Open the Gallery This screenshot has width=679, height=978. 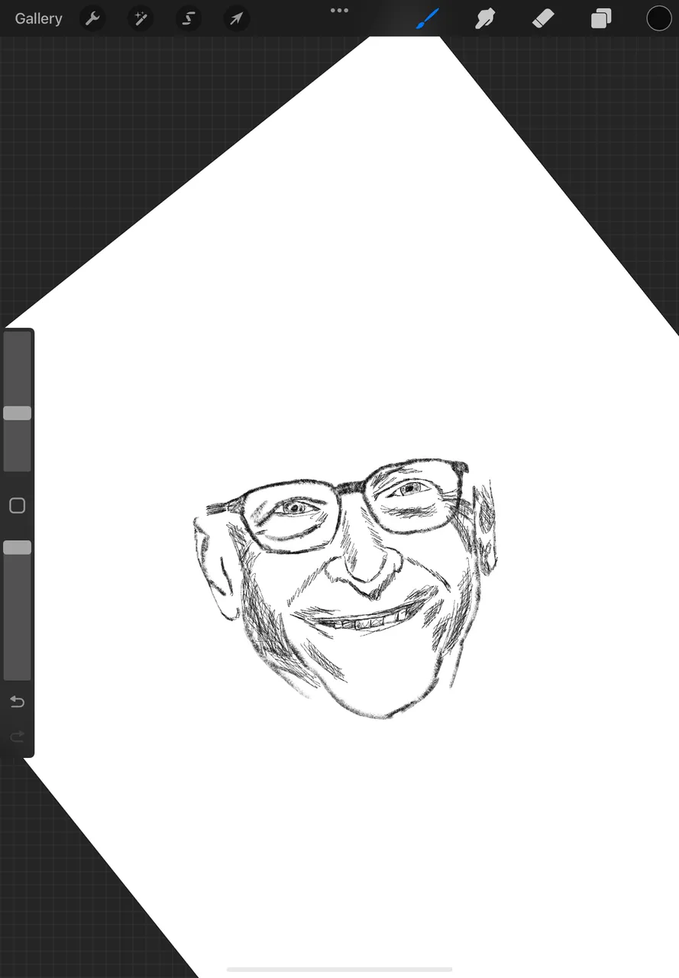[38, 18]
